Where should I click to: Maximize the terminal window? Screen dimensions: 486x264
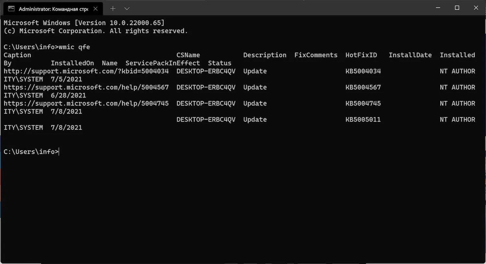[457, 8]
